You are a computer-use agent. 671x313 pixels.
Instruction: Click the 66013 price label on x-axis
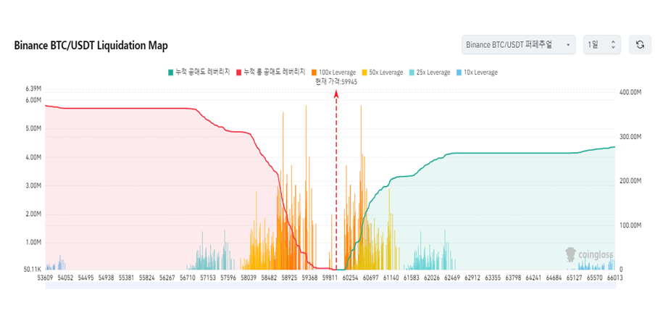point(614,277)
